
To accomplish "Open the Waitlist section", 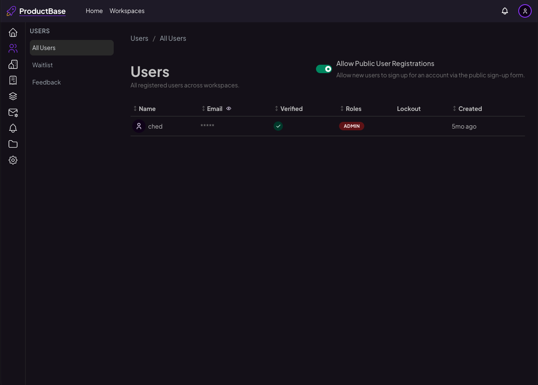I will coord(72,65).
